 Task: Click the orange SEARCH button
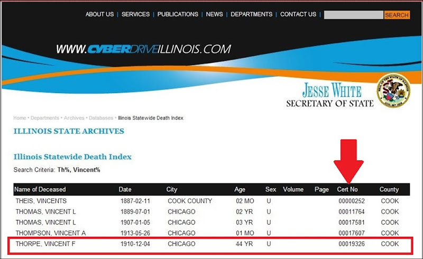tap(397, 15)
